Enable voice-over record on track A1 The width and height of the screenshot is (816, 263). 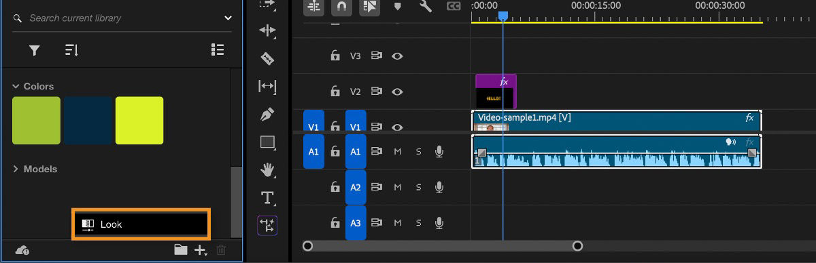tap(439, 152)
